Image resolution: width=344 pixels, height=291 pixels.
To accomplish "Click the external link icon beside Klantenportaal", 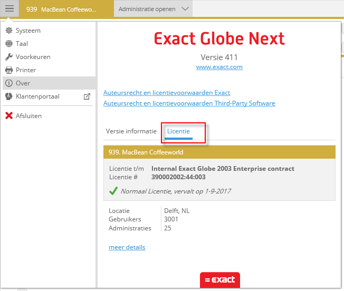I will [87, 96].
